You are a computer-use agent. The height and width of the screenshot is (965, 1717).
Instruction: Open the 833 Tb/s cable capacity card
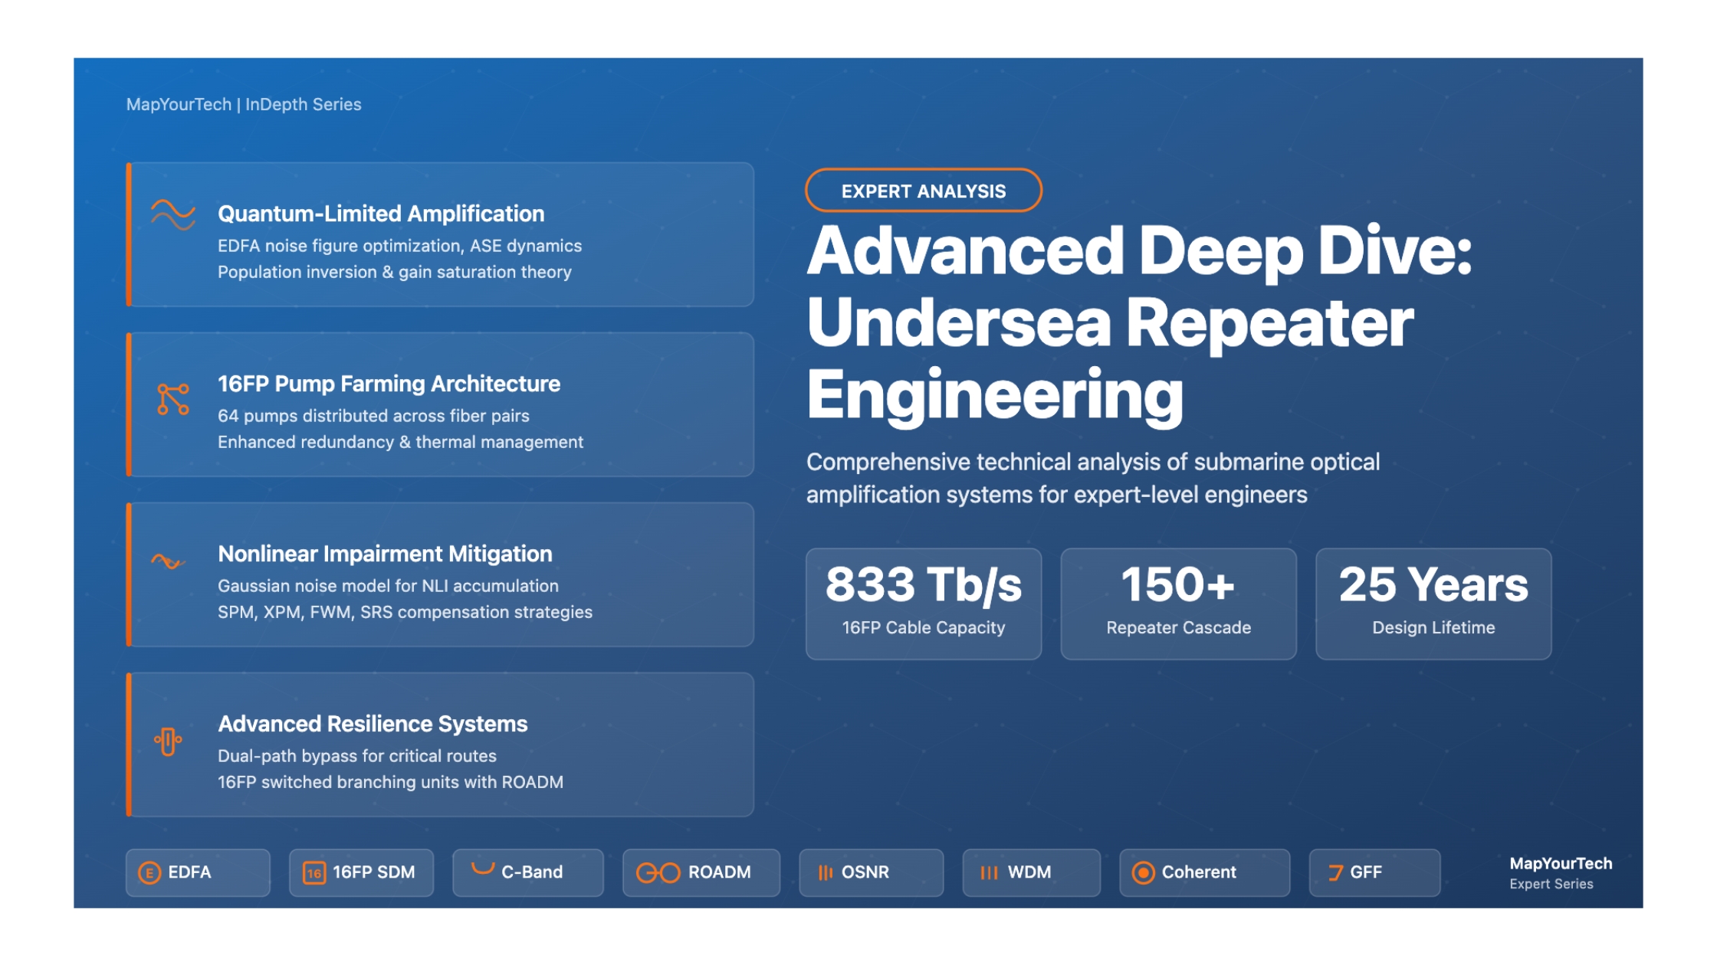click(x=924, y=604)
